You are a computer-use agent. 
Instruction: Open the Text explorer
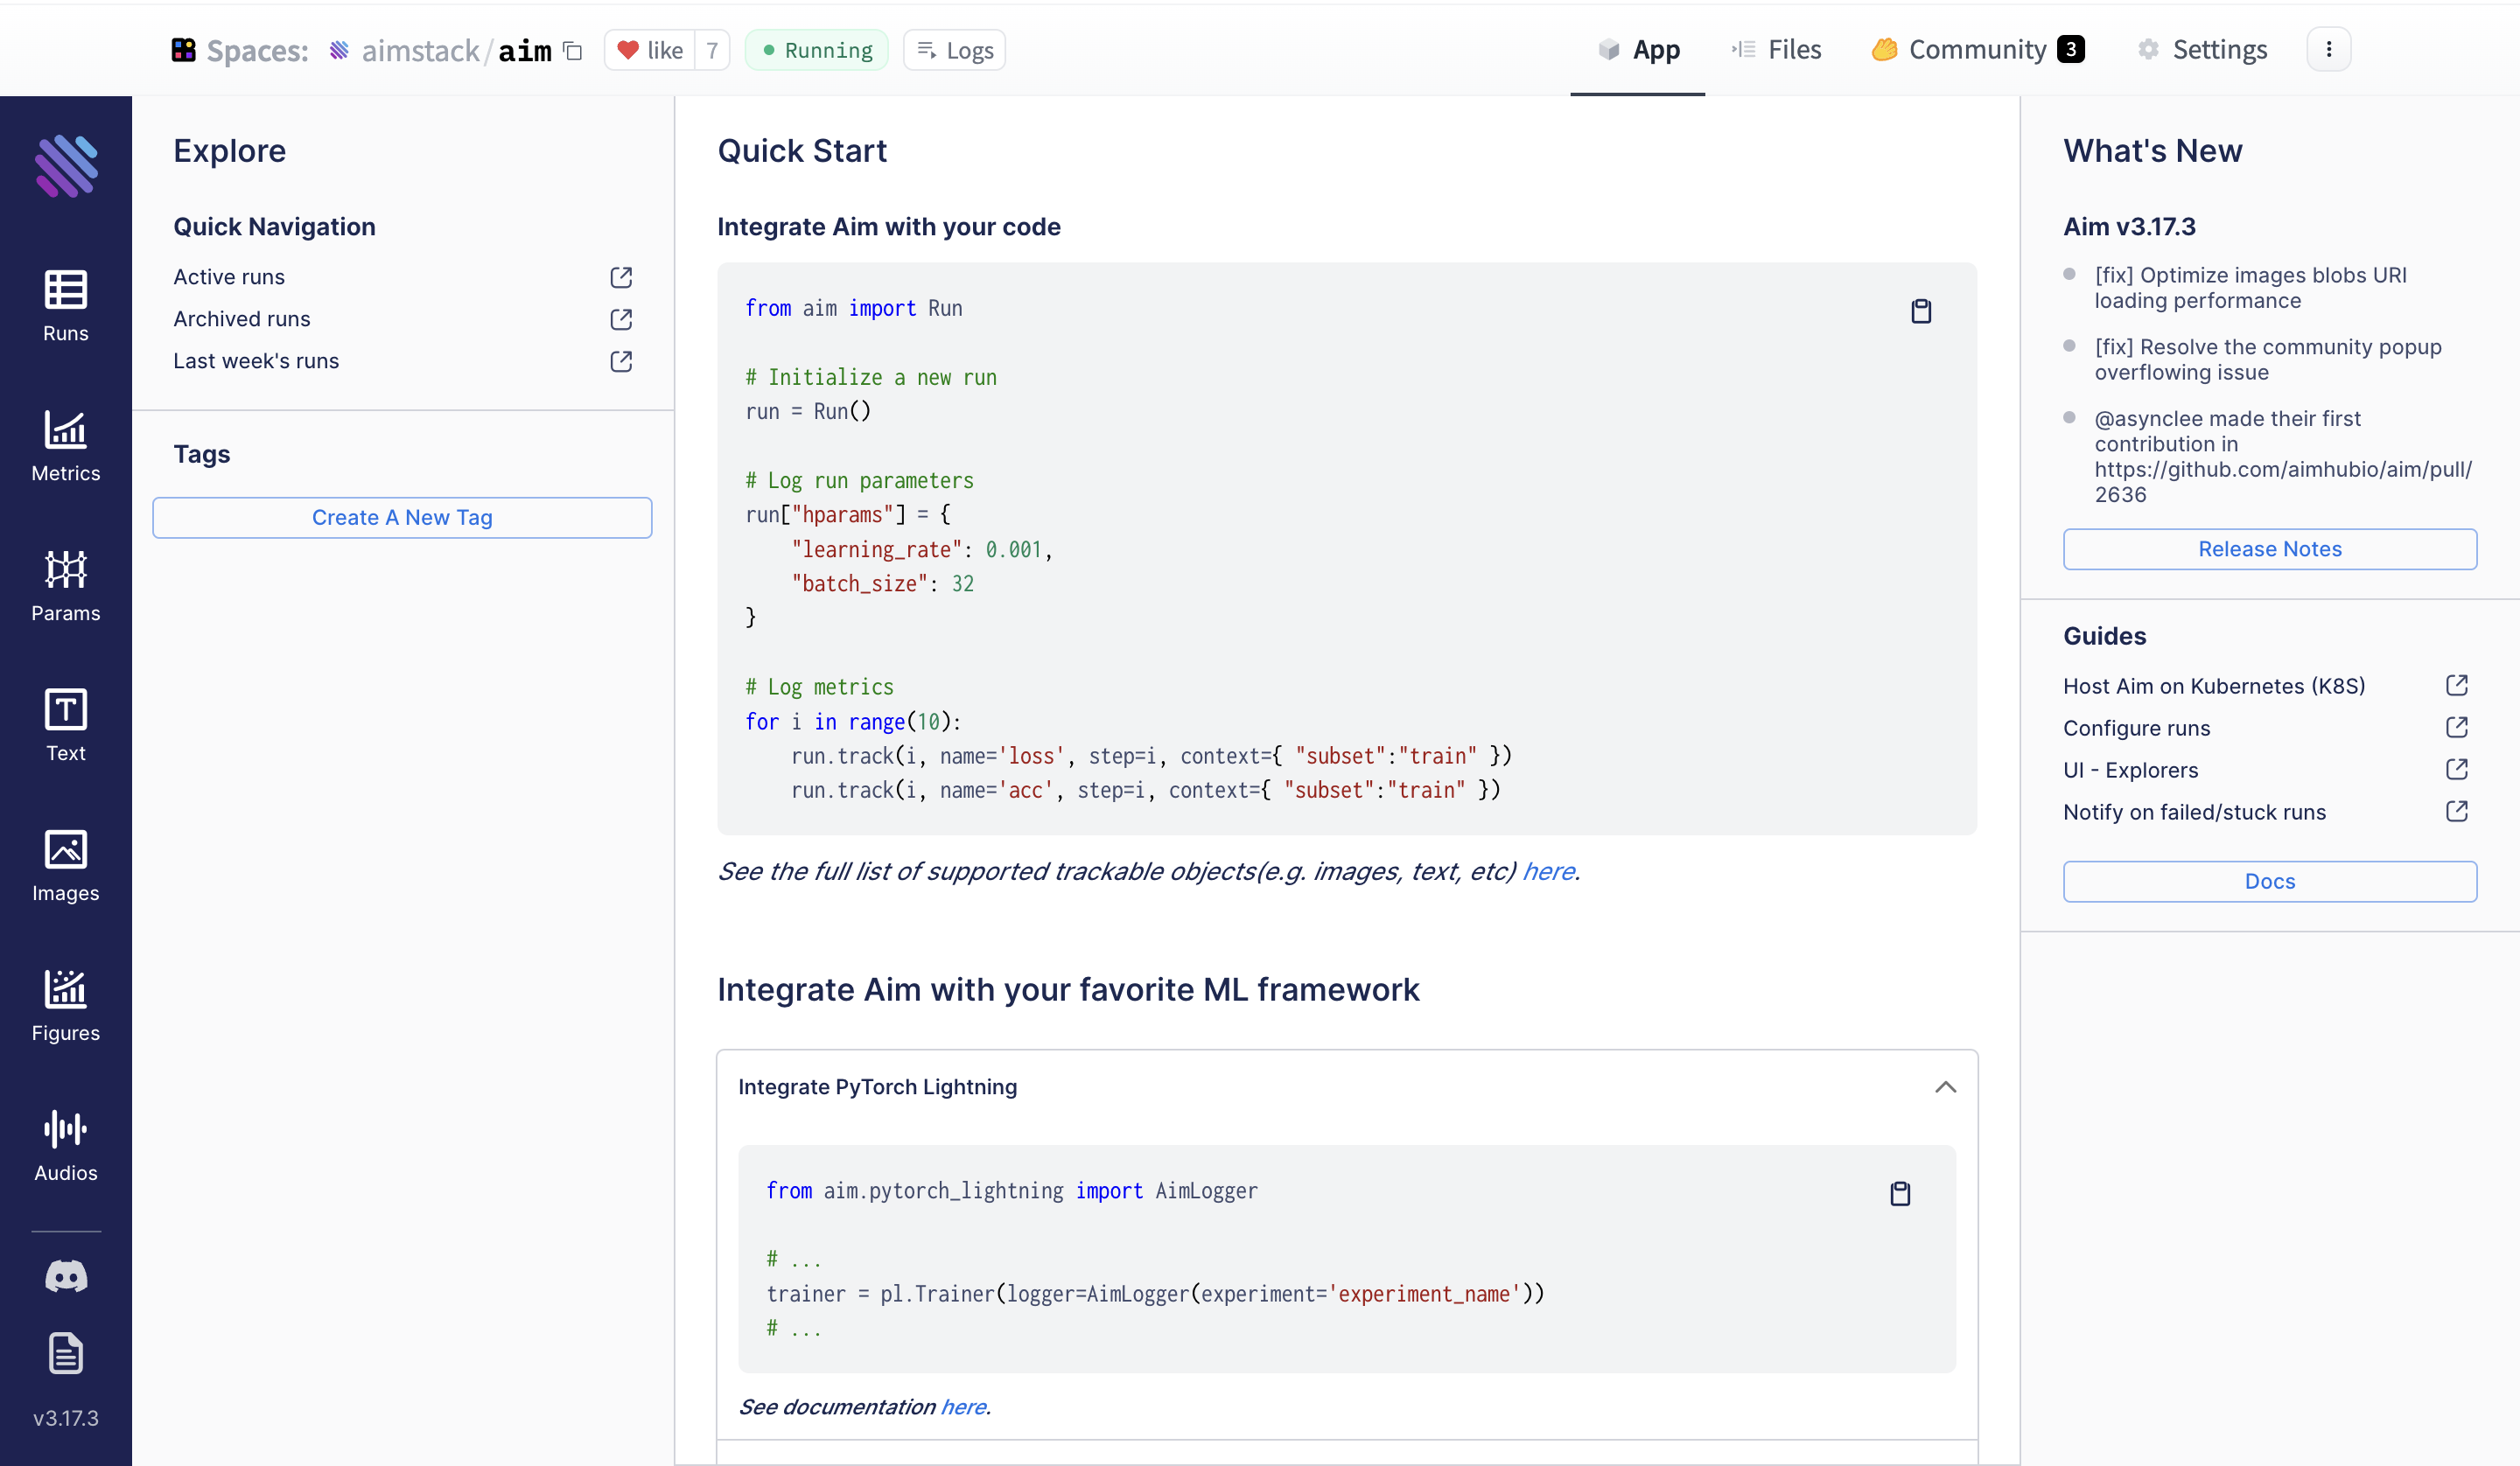[x=66, y=726]
